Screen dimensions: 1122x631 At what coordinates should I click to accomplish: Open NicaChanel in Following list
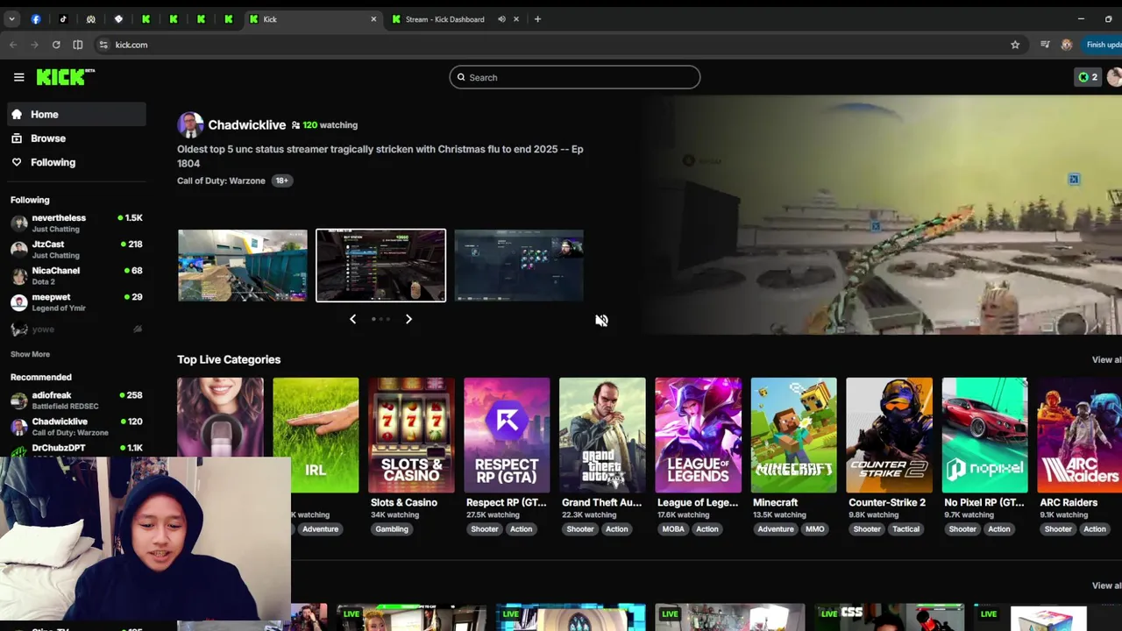(x=77, y=275)
